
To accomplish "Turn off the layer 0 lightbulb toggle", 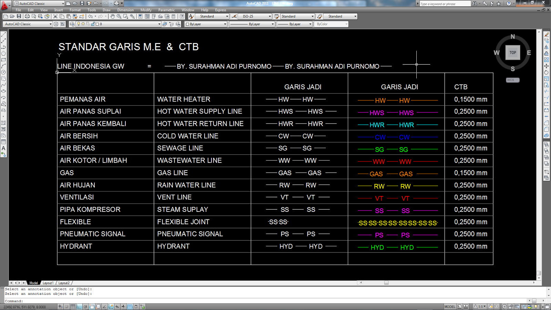I will [79, 24].
